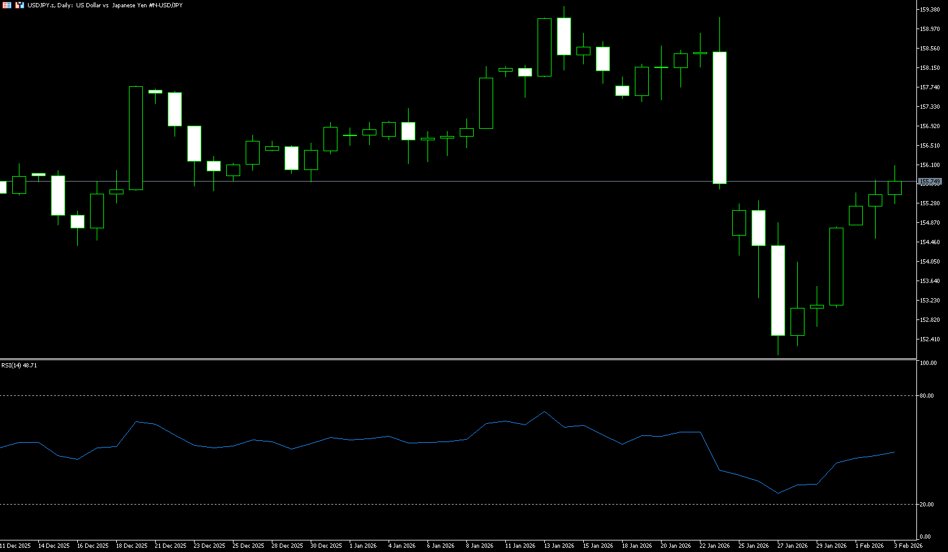Click the horizontal bid price line

[426, 182]
